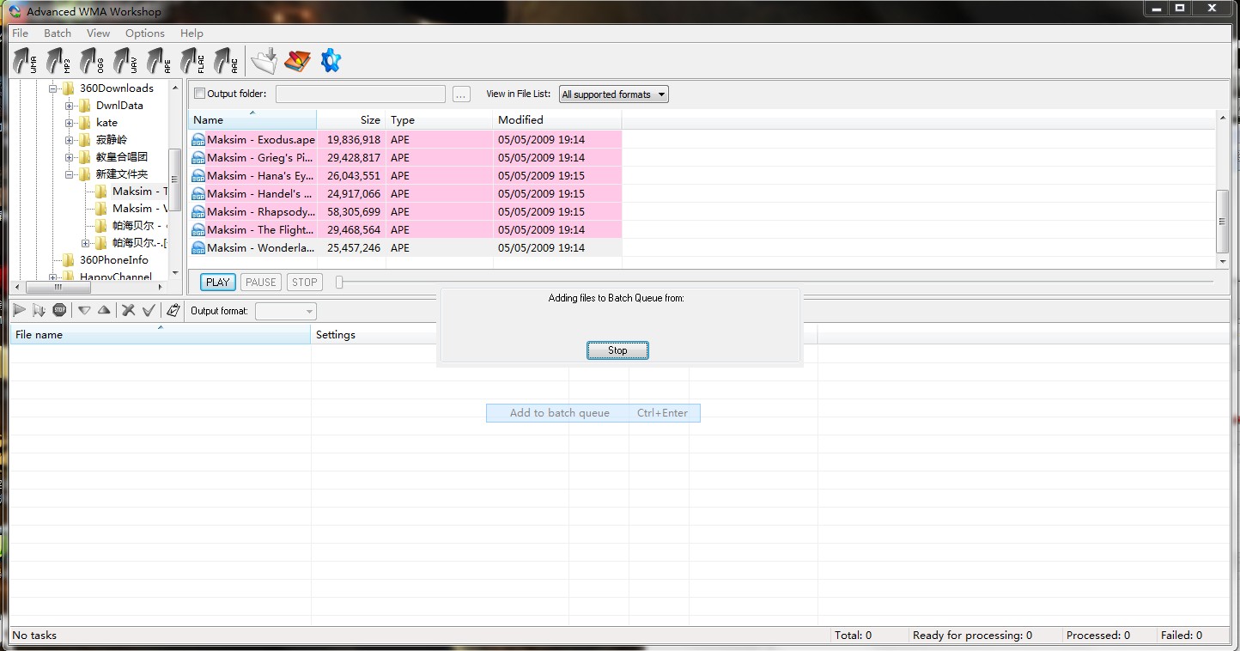This screenshot has width=1240, height=651.
Task: Convert selected files to APE format
Action: pos(159,61)
